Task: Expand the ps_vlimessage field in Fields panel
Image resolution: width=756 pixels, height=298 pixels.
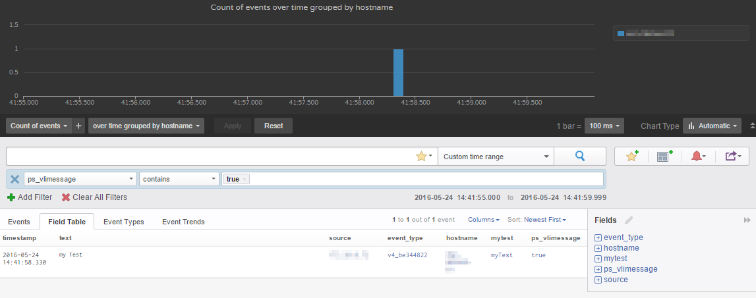Action: [598, 269]
